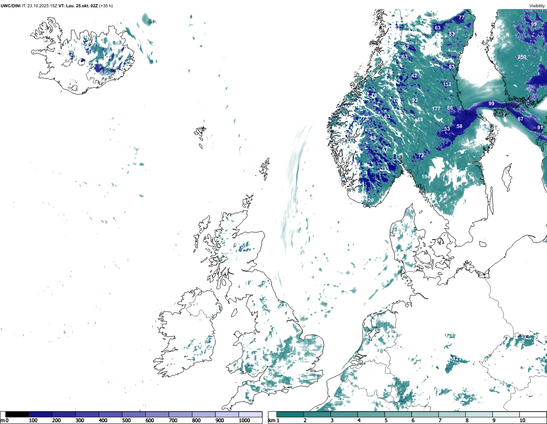
Task: Pick the 1–2 km dark teal swatch
Action: pyautogui.click(x=290, y=415)
